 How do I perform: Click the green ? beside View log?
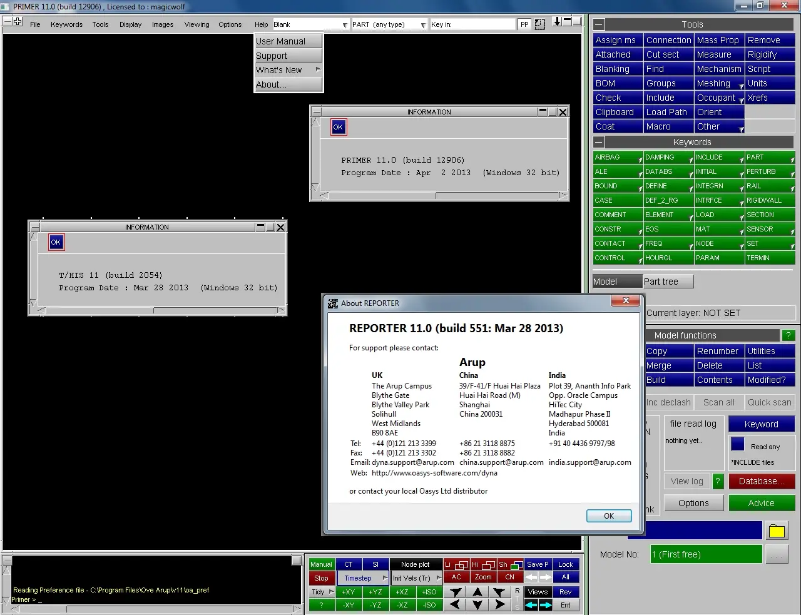[x=718, y=481]
